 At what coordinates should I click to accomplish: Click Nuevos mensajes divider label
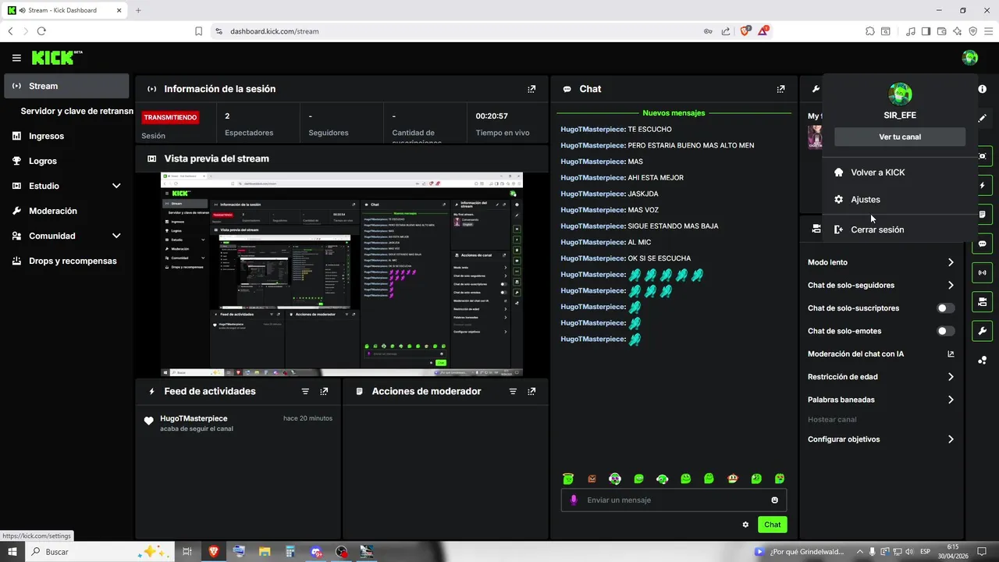point(674,113)
